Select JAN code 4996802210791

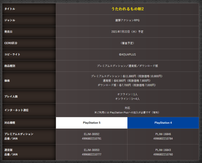(x=92, y=138)
